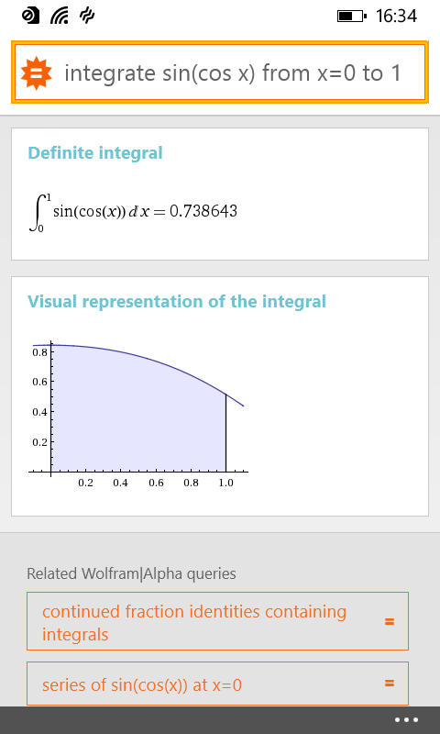Tap equals icon on continued fraction query

(x=389, y=622)
